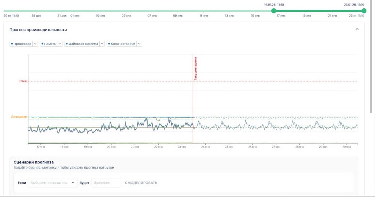Expand dropdown arrow beside Количество ВМ
The height and width of the screenshot is (197, 375).
139,44
